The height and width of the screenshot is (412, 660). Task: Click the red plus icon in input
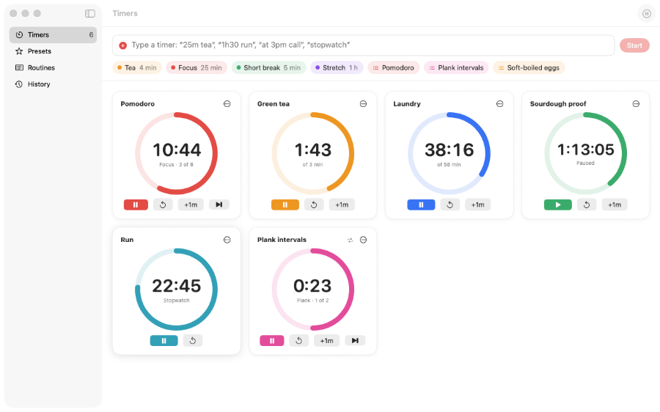tap(123, 45)
